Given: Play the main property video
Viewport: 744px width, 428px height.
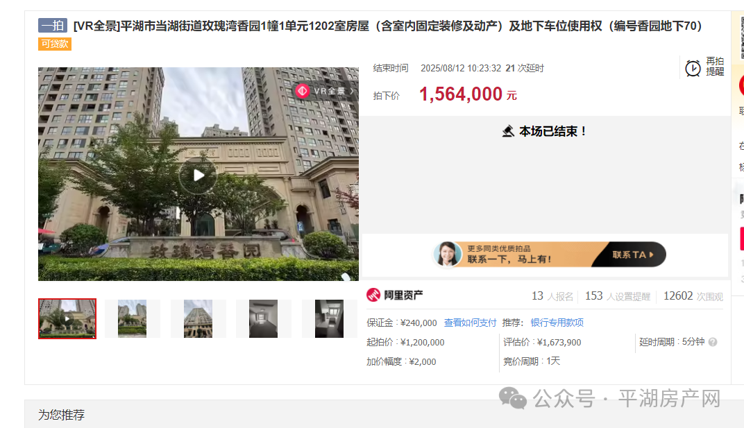Looking at the screenshot, I should click(x=198, y=175).
